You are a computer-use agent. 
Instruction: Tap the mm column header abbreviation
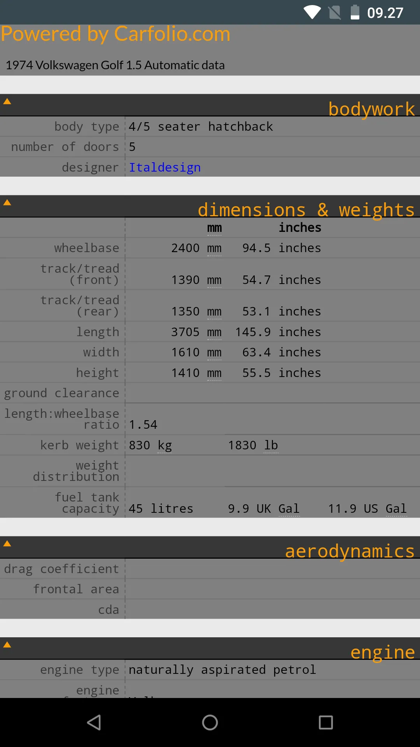(x=214, y=228)
